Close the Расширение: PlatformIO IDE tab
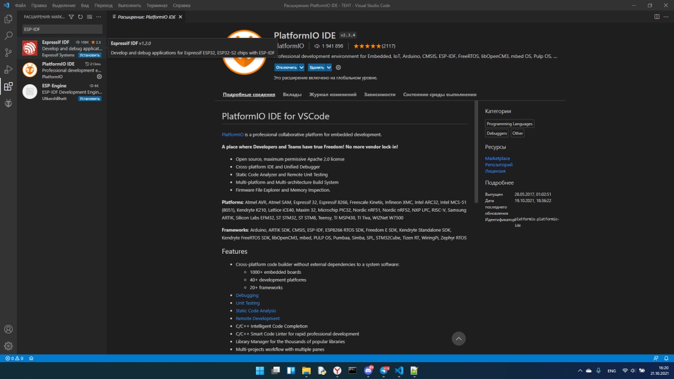The width and height of the screenshot is (674, 379). [x=181, y=17]
